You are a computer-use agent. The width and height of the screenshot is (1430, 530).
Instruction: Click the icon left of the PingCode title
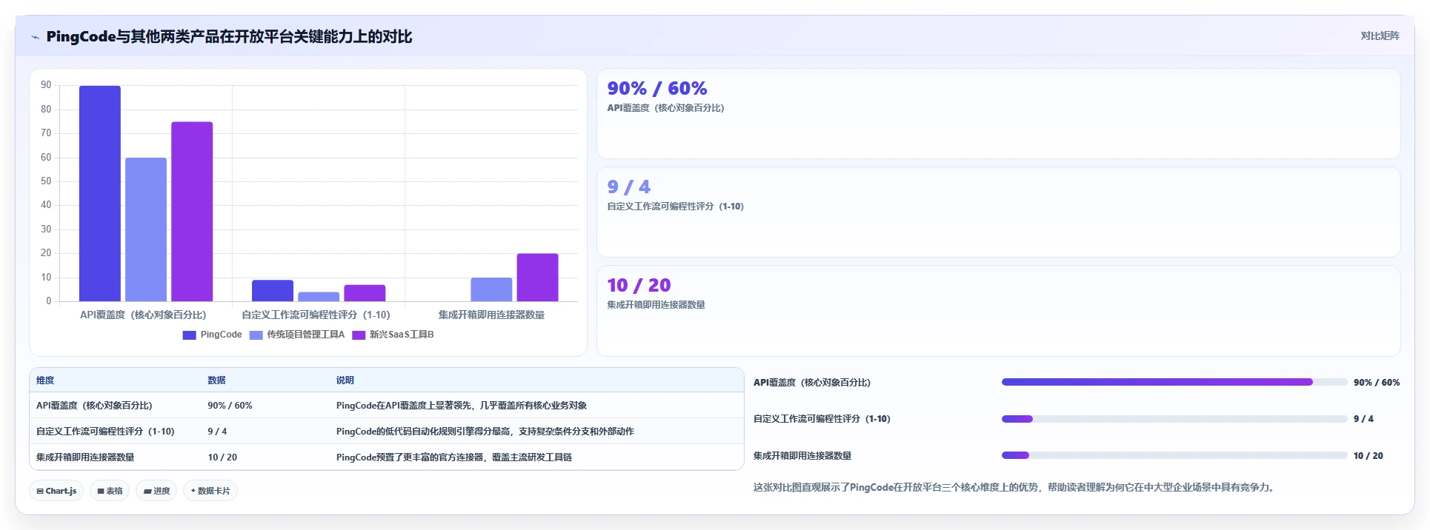[x=35, y=37]
